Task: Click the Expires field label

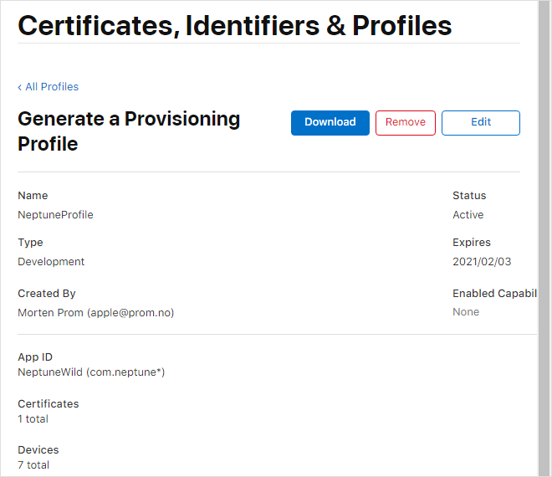Action: [471, 243]
